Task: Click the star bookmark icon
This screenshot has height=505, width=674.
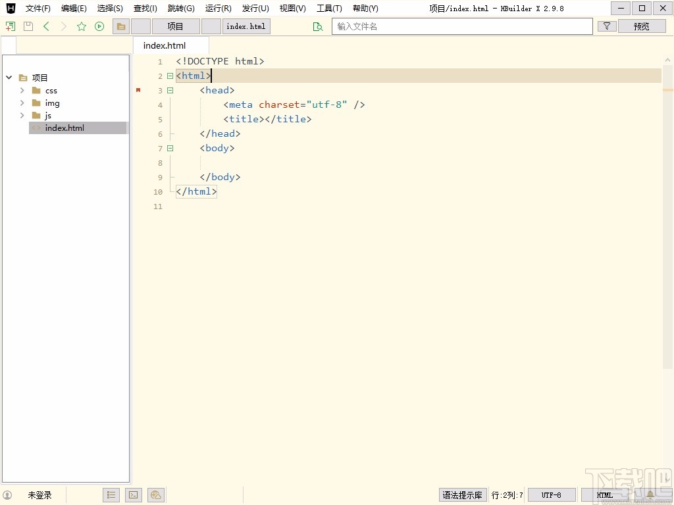Action: (x=82, y=26)
